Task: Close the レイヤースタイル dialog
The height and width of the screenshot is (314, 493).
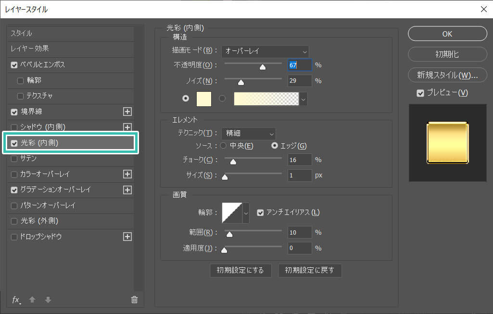Action: tap(484, 9)
